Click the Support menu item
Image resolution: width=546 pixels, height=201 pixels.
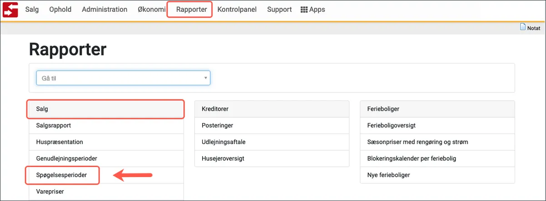pos(279,10)
